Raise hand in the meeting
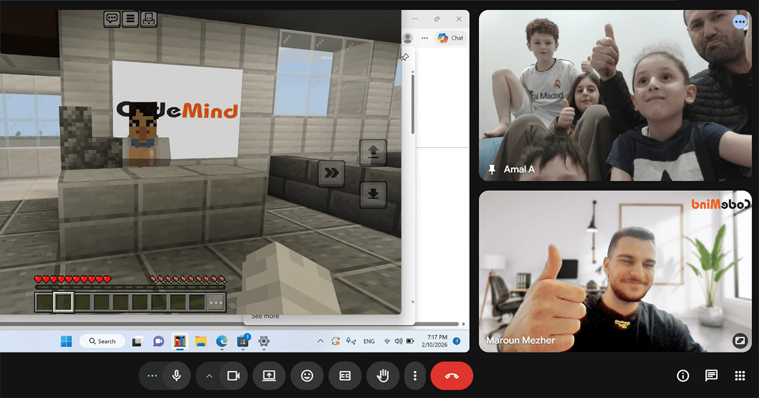Image resolution: width=759 pixels, height=398 pixels. (383, 376)
